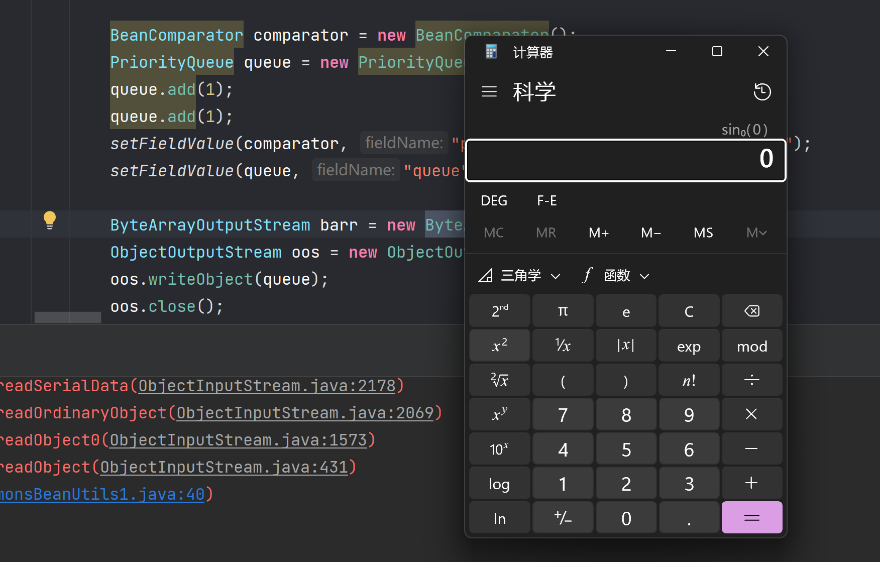Open the M memory list dropdown
The image size is (880, 562).
coord(756,233)
